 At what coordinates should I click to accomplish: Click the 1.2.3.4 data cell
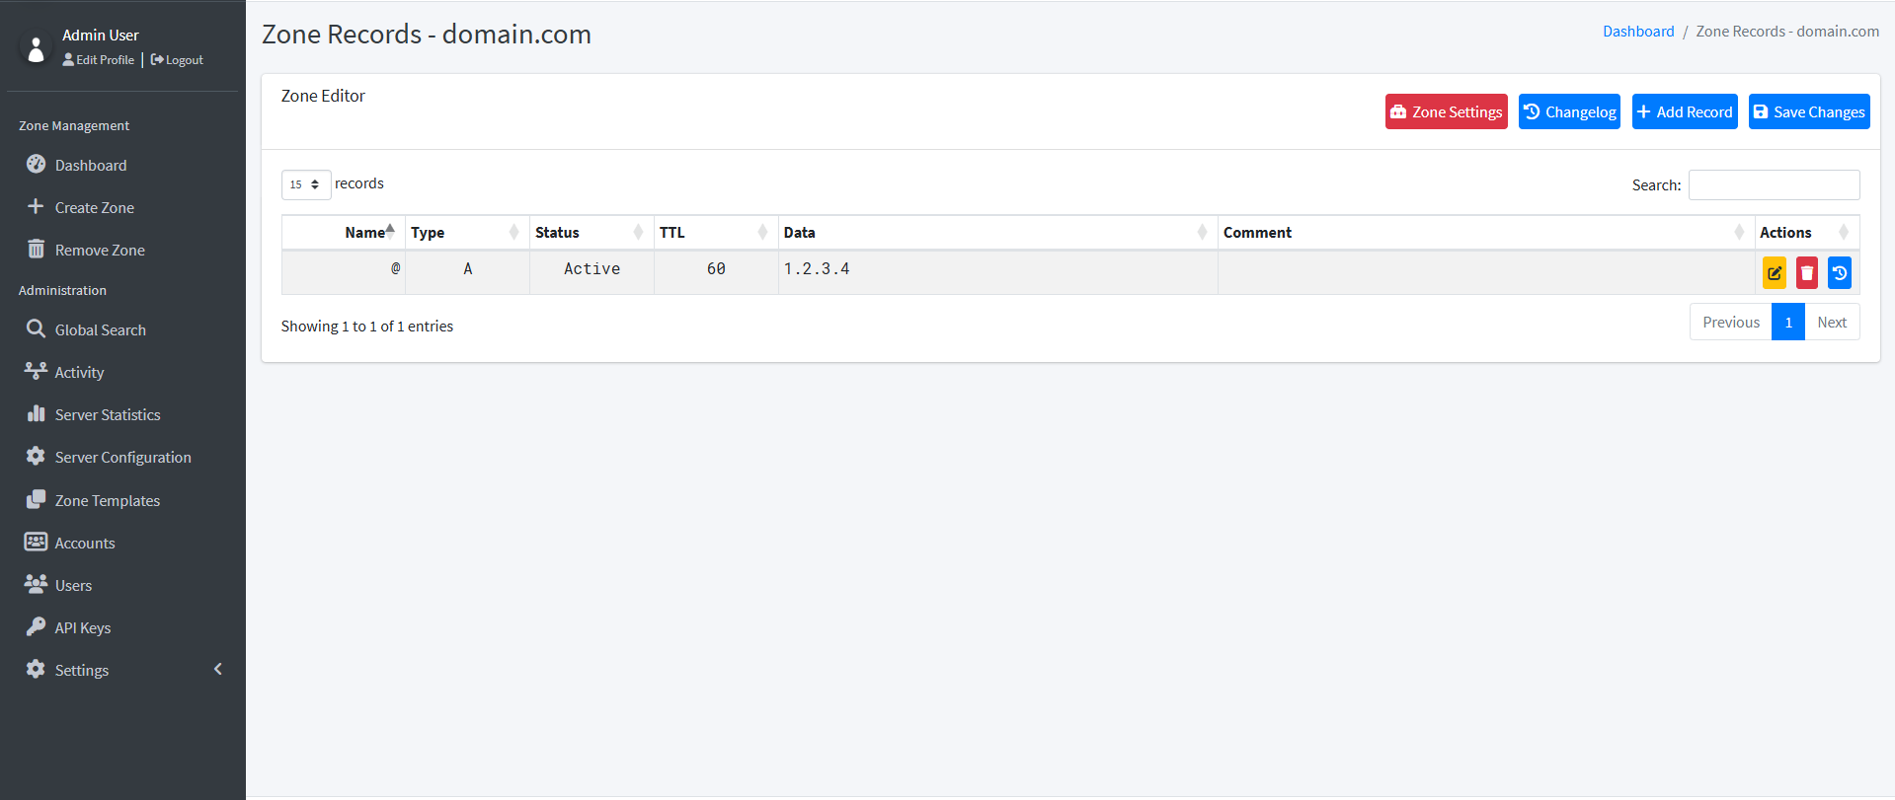pos(997,272)
